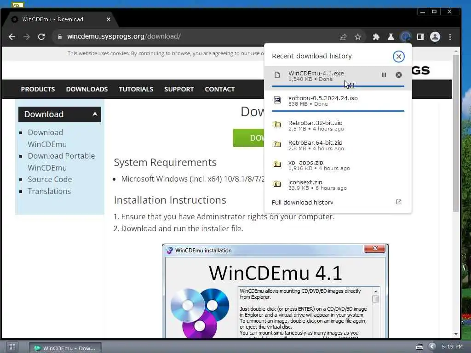Screen dimensions: 471x353
Task: Follow the Download Portable WinCDEmu link
Action: pos(61,162)
